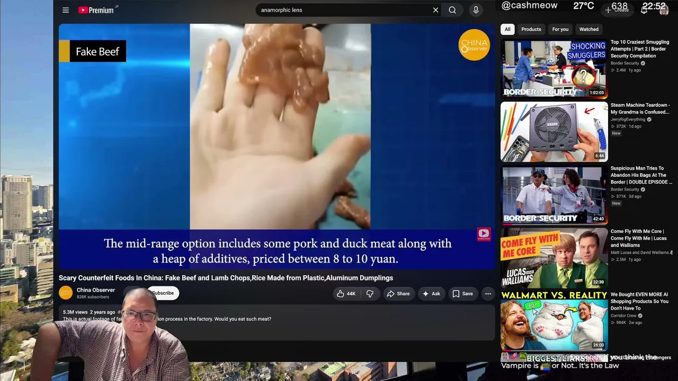Click the magnifier search button
678x381 pixels.
pos(452,10)
